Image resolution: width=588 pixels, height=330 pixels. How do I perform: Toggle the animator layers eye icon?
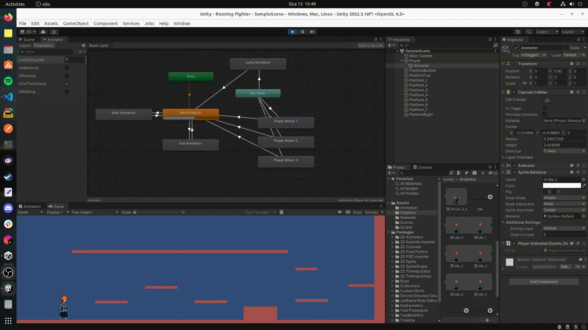pos(83,46)
